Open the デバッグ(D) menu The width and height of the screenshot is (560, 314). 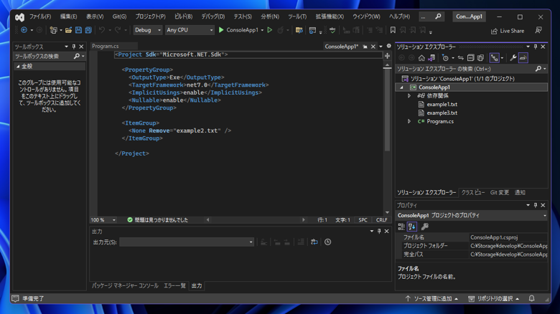click(213, 16)
